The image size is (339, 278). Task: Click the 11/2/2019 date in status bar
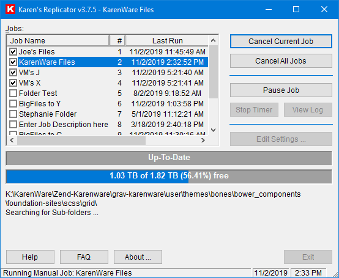coord(270,273)
